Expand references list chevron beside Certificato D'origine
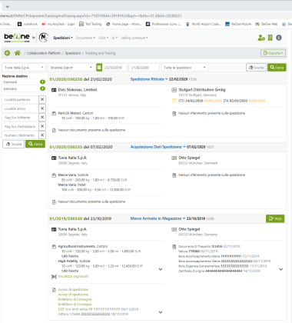Image resolution: width=292 pixels, height=323 pixels. click(281, 269)
